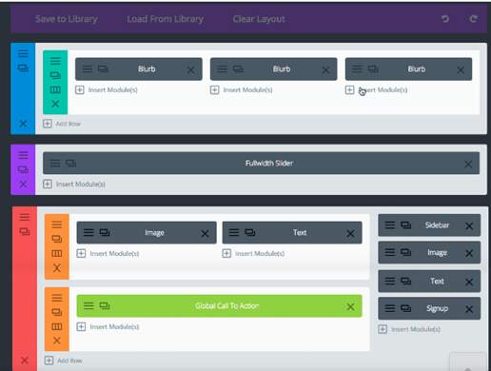
Task: Delete the red section with X
Action: pos(25,361)
